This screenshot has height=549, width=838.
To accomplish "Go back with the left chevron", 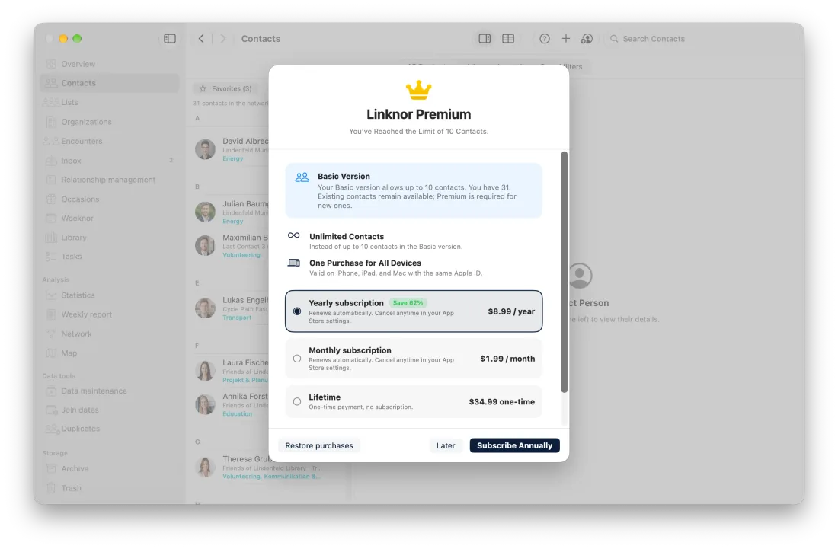I will tap(201, 38).
